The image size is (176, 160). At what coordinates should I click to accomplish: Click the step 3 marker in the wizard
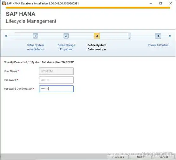point(158,36)
